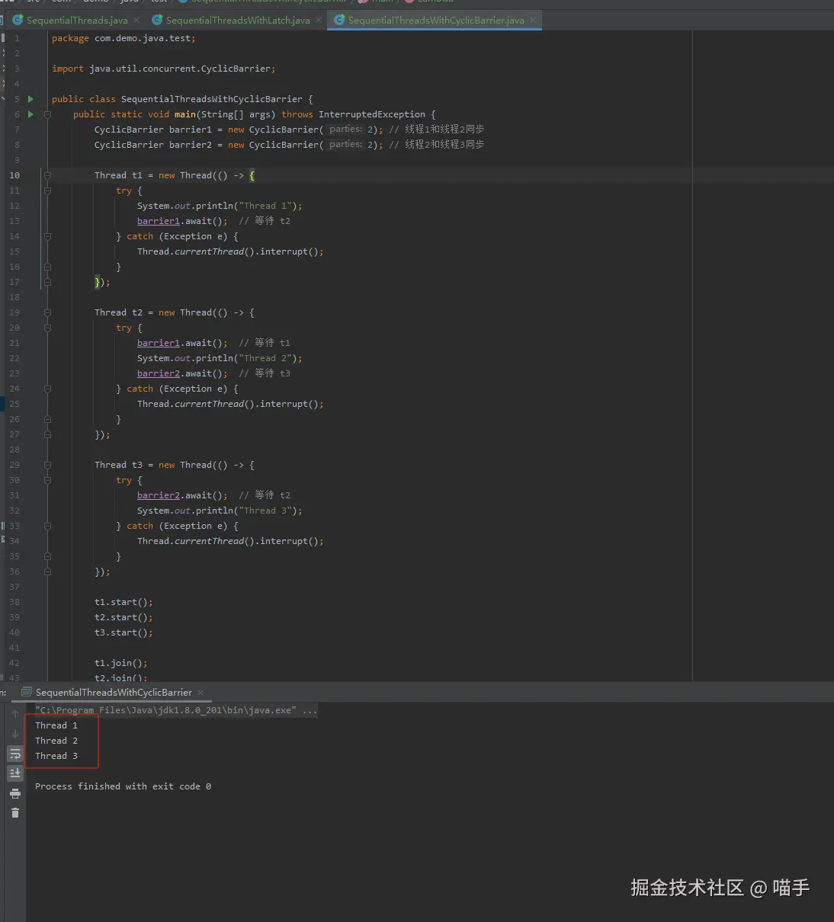834x922 pixels.
Task: Click 'Thread 3' output line in console
Action: click(x=56, y=756)
